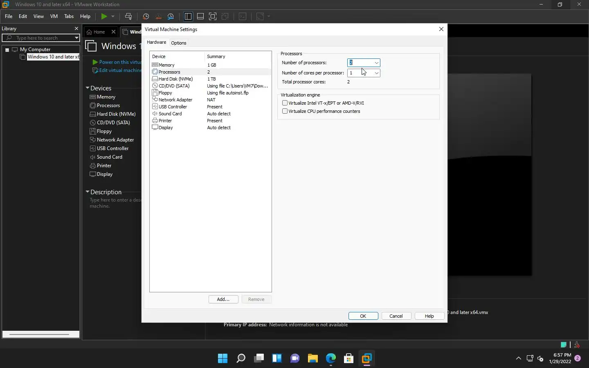Click the Library horizontal scrollbar
Viewport: 589px width, 368px height.
coord(41,334)
